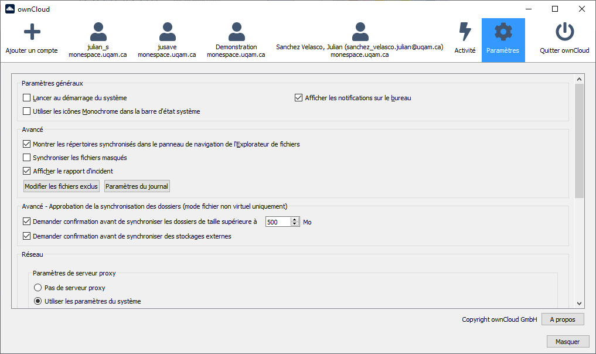This screenshot has width=596, height=354.
Task: Click the Réseau group title
Action: click(32, 254)
